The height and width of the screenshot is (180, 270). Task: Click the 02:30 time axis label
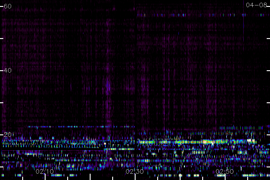pyautogui.click(x=135, y=171)
